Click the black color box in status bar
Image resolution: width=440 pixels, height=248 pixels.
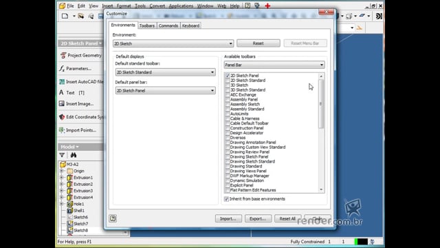point(362,242)
